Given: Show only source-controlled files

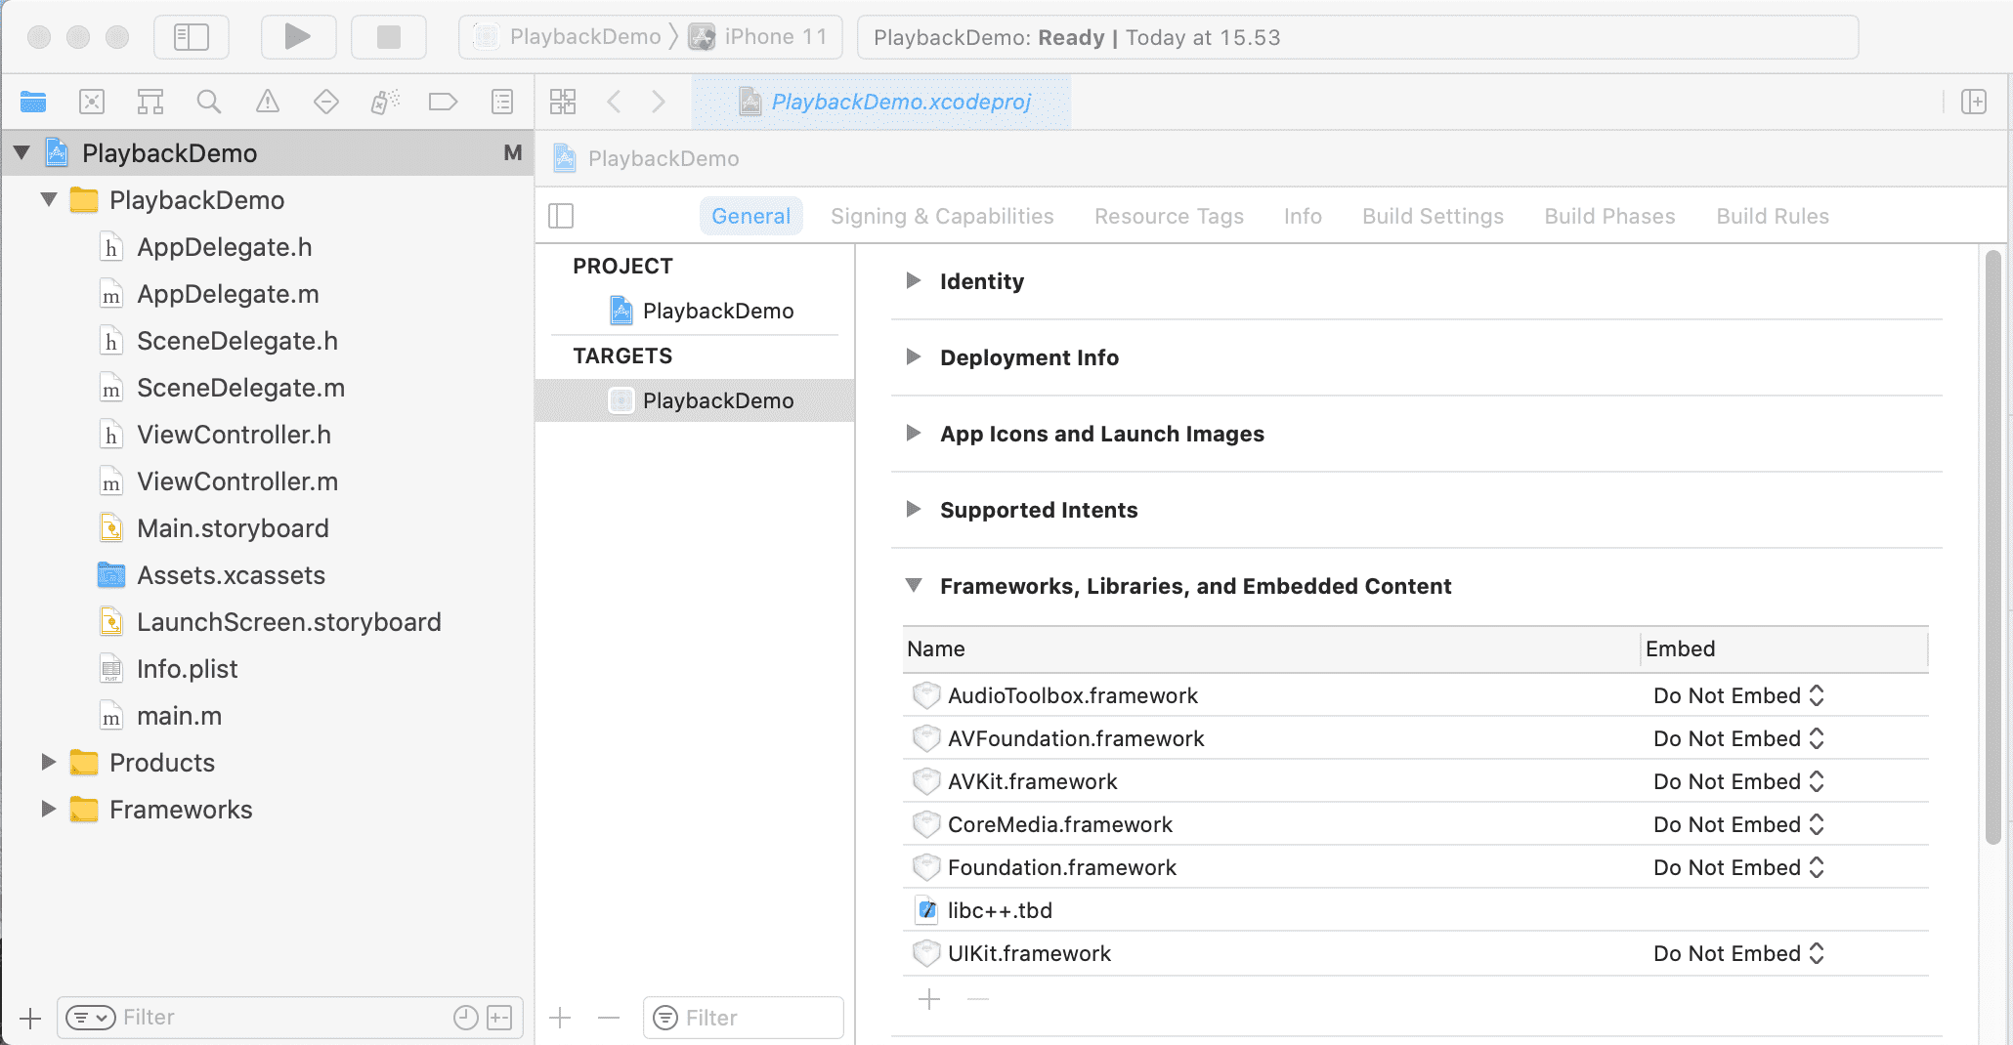Looking at the screenshot, I should click(x=499, y=1018).
